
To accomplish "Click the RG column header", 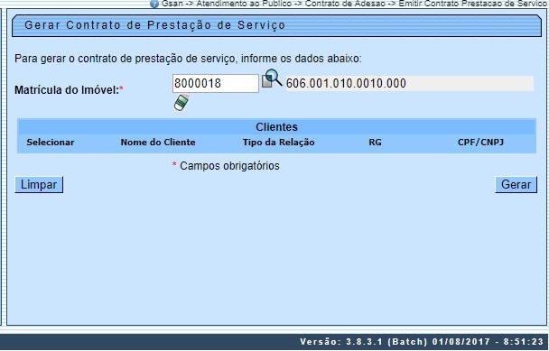I will click(x=375, y=143).
